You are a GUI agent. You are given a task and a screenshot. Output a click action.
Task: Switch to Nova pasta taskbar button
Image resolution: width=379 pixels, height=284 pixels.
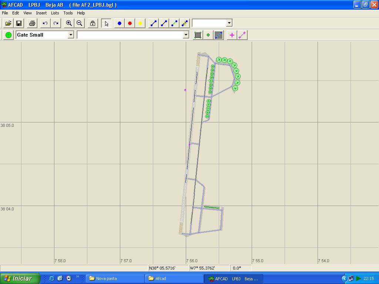115,278
